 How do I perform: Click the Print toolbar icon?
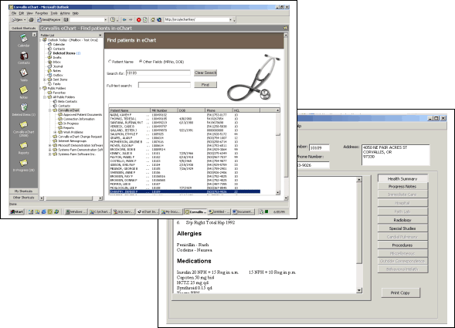coord(31,20)
